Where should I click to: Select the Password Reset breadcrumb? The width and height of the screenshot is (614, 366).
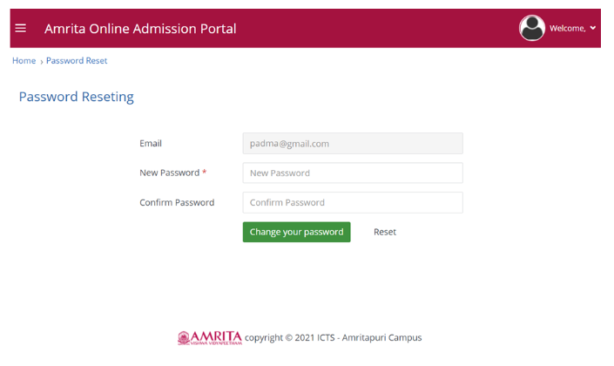pyautogui.click(x=77, y=61)
